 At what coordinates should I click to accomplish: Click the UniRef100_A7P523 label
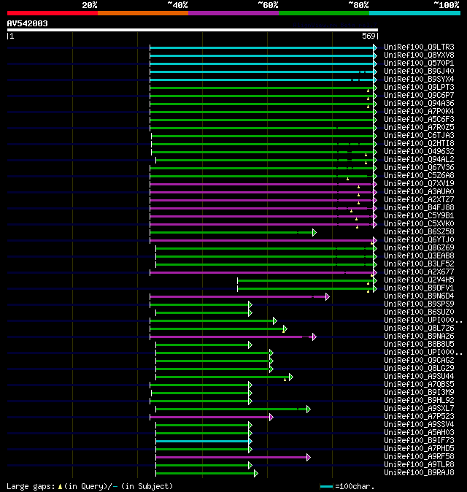coord(419,417)
